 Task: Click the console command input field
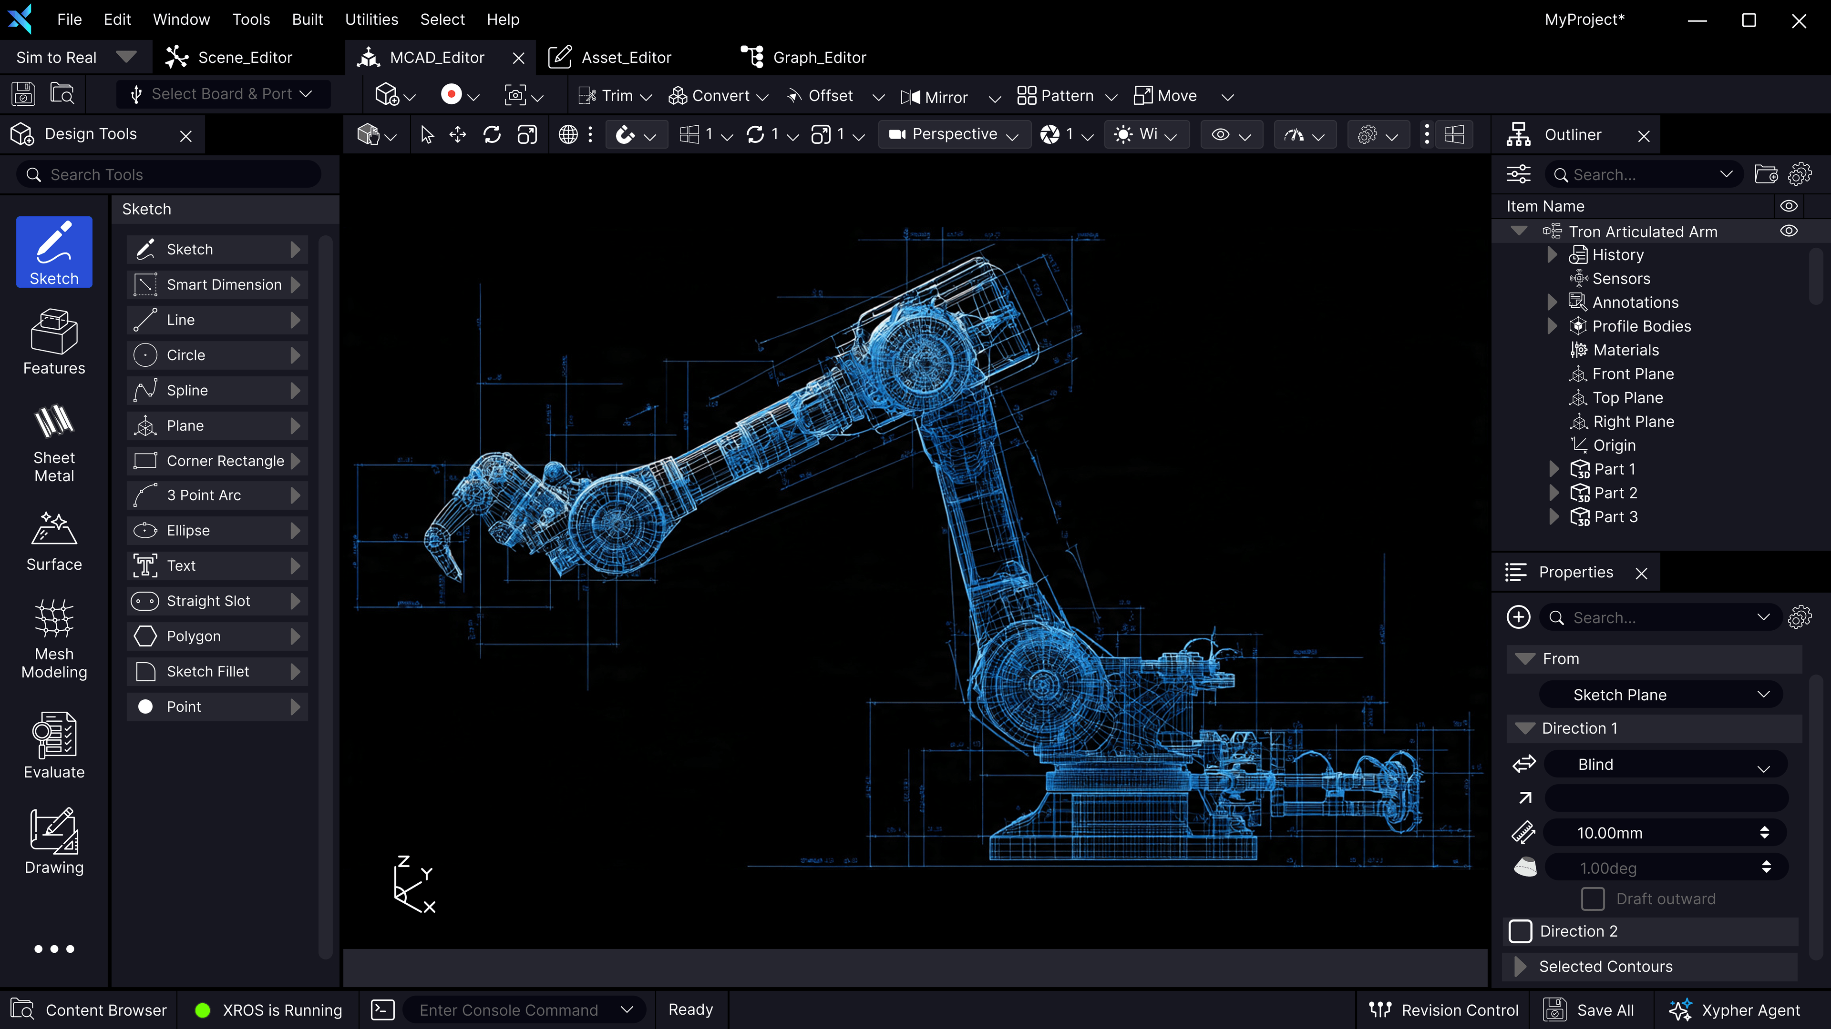coord(508,1009)
